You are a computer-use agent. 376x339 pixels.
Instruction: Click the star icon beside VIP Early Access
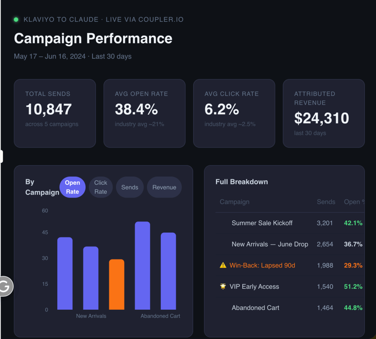(223, 286)
